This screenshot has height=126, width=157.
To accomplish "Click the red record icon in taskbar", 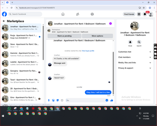I will tap(33, 108).
